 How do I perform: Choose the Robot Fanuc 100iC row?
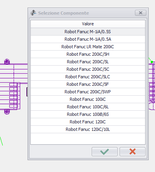pos(88,99)
